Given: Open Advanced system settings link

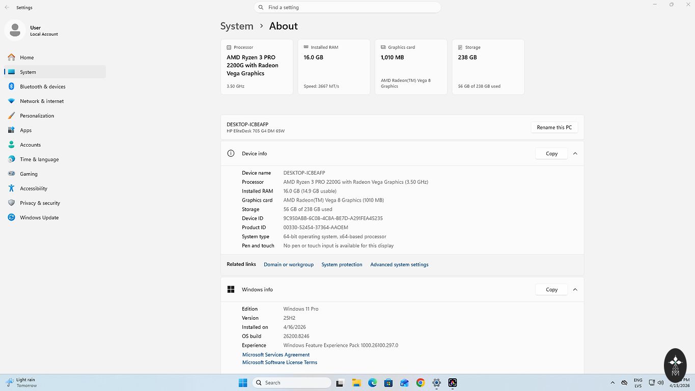Looking at the screenshot, I should [399, 265].
